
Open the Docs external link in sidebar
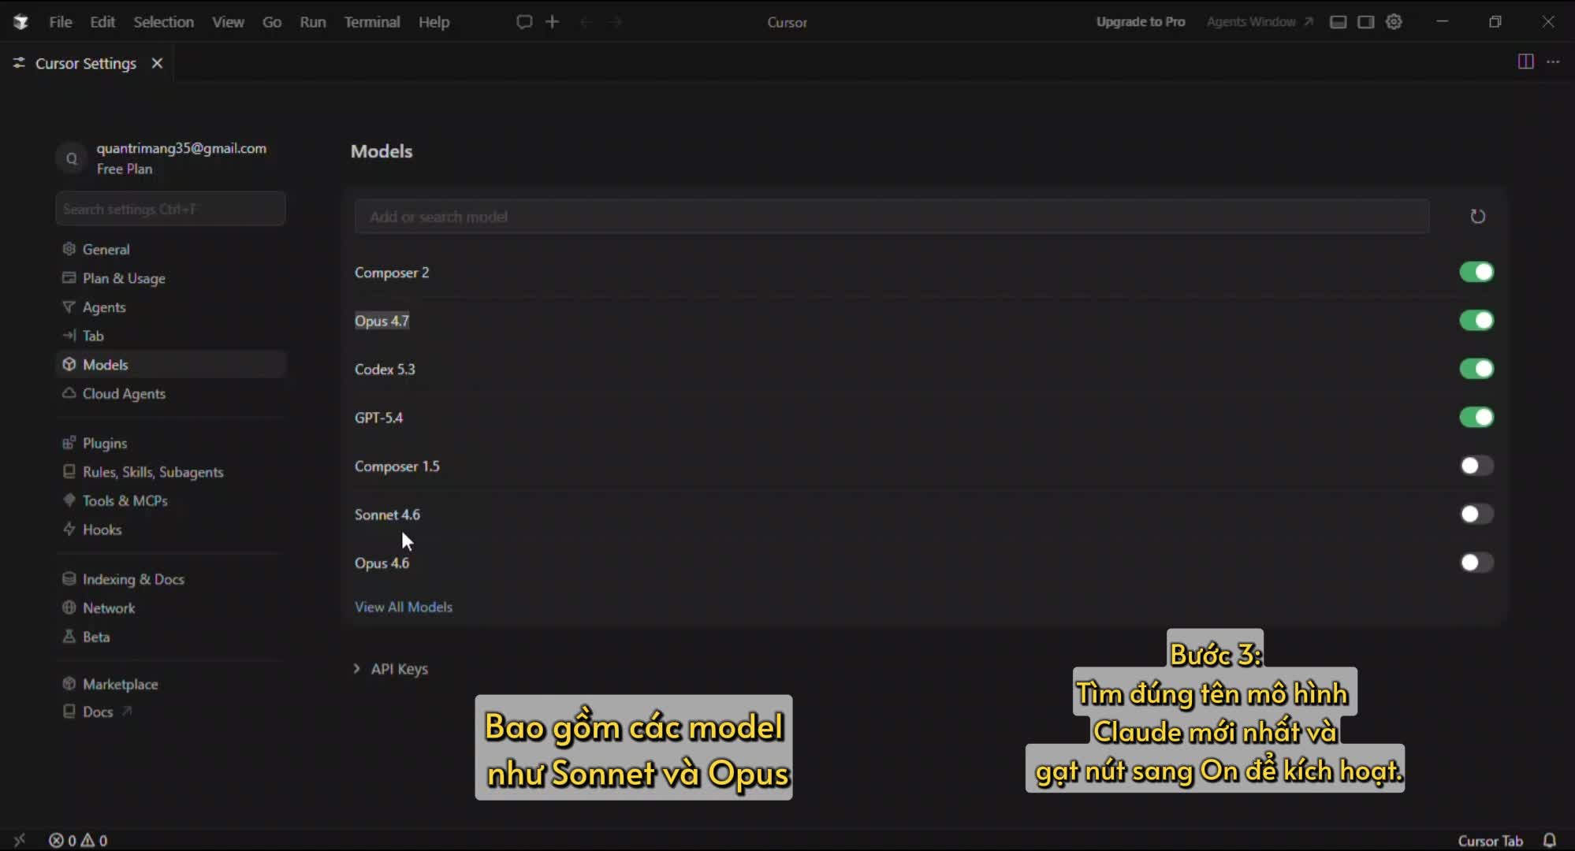tap(98, 712)
